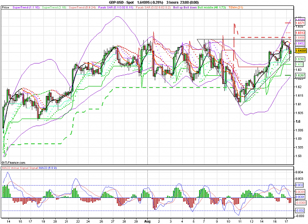Click the blue 0.0001 MACD value tag

[x=300, y=197]
